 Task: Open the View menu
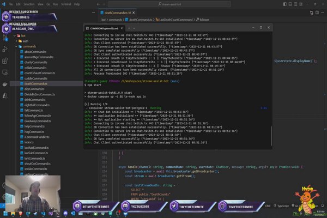(x=40, y=4)
